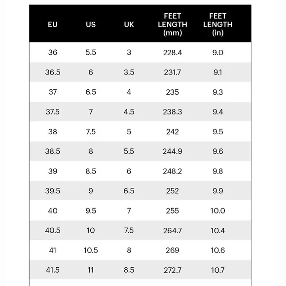Select the EU 39.5 cell
286x286 pixels.
(x=53, y=191)
